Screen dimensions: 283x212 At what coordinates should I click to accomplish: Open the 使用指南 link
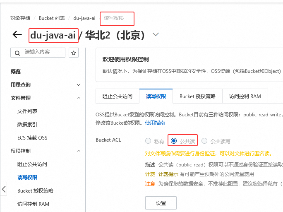(x=155, y=123)
